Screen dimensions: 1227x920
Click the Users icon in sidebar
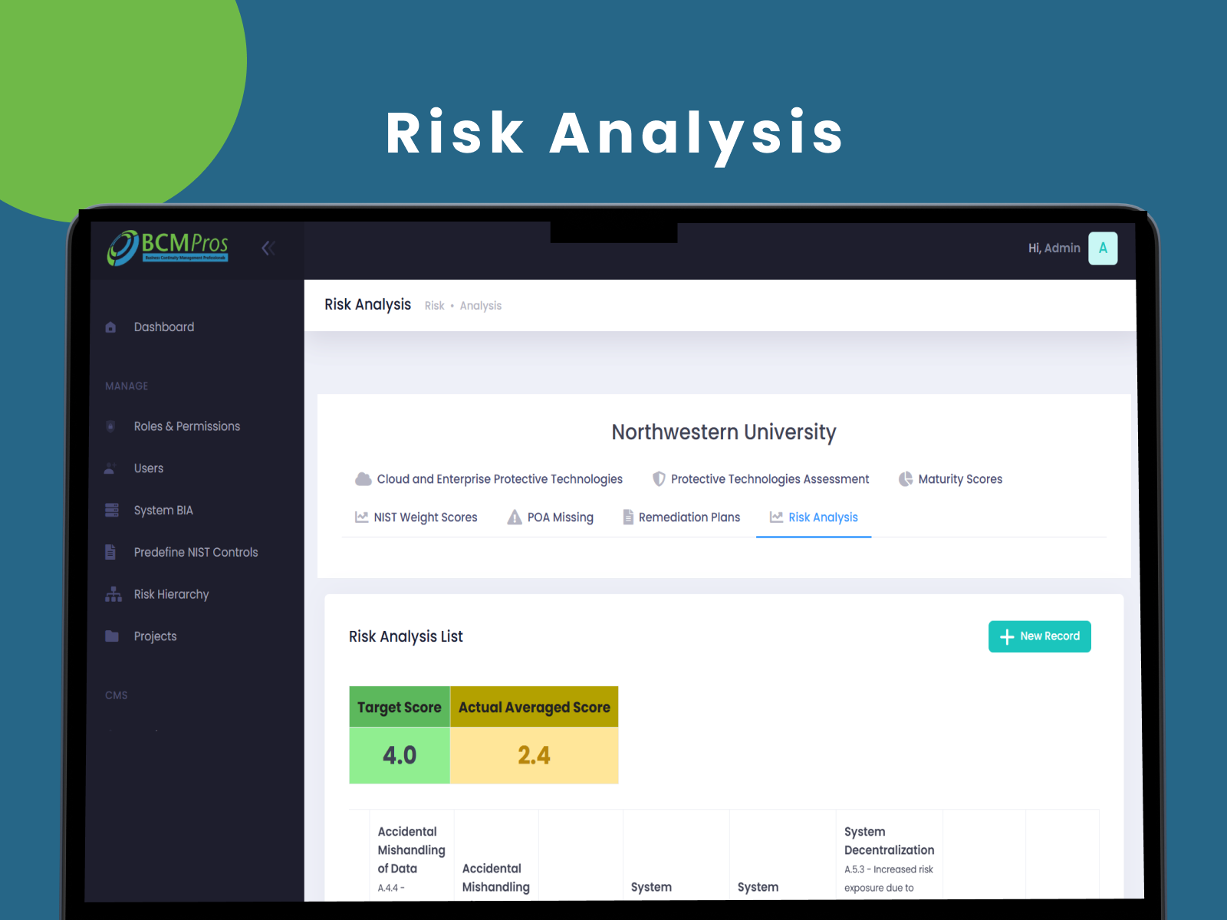coord(110,468)
